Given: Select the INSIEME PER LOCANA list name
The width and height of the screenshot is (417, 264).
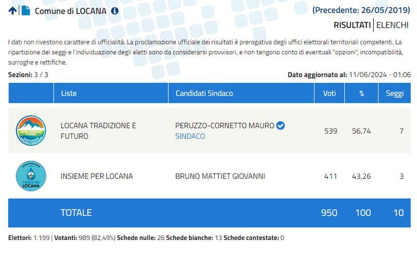Looking at the screenshot, I should click(x=96, y=176).
